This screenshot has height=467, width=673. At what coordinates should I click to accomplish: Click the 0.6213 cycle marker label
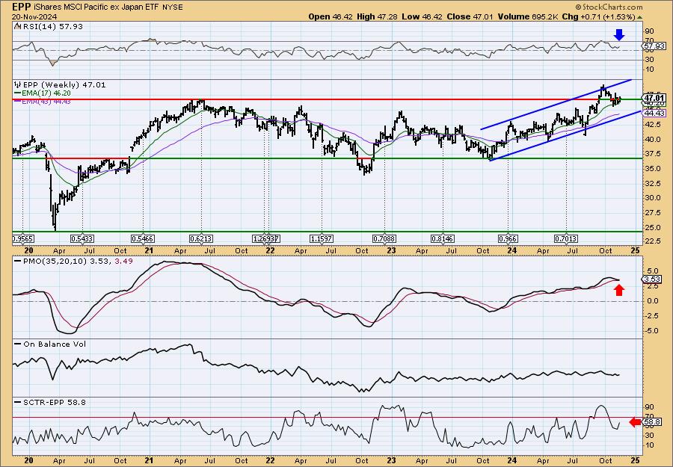201,238
